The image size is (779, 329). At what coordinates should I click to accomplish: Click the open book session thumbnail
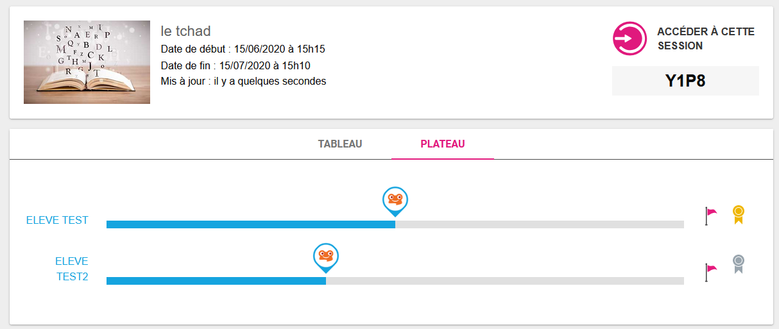point(87,62)
